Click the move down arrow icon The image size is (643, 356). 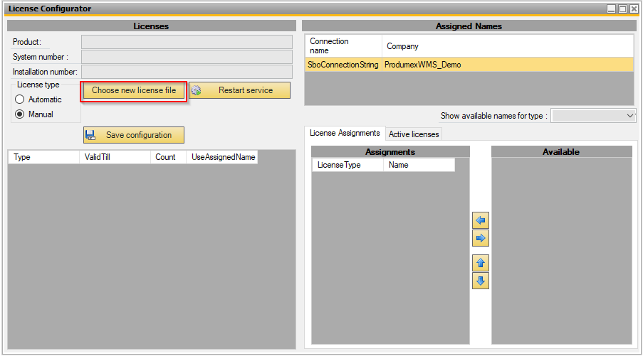tap(481, 281)
